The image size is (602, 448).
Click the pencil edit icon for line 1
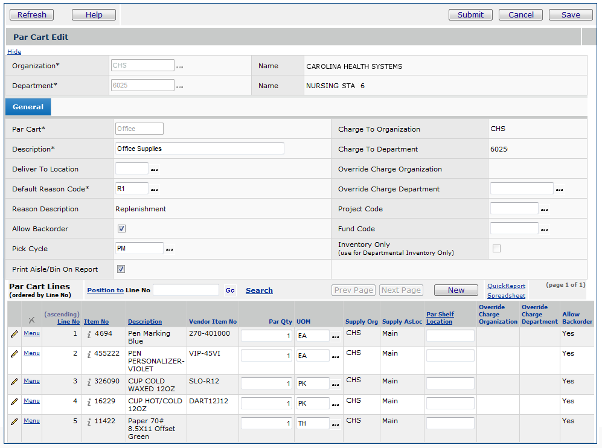click(x=14, y=334)
